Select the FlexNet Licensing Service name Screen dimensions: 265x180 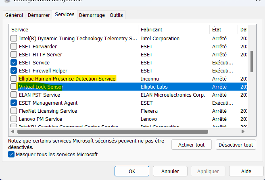point(48,111)
